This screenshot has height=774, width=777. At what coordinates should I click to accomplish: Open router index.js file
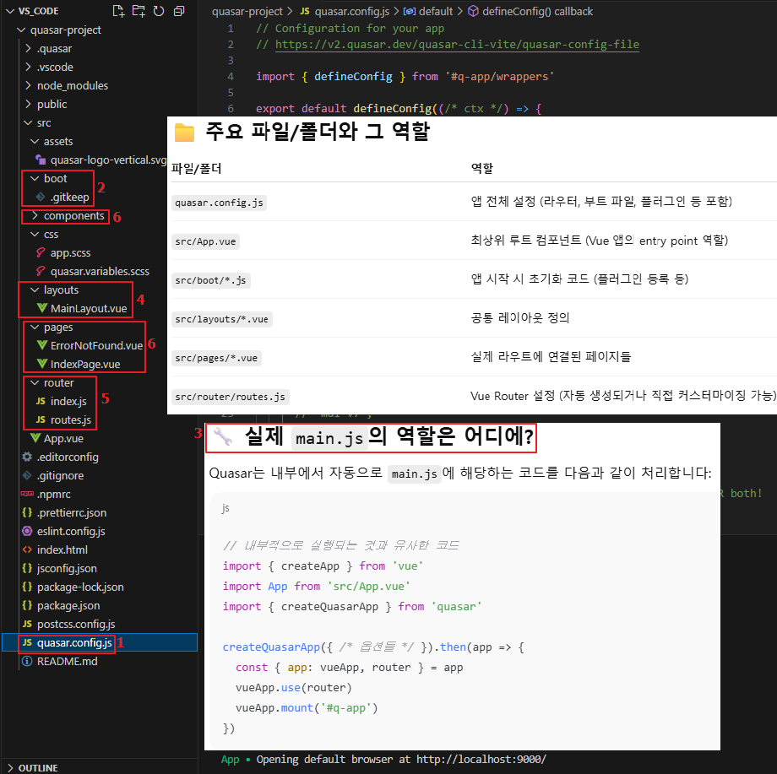pos(68,401)
